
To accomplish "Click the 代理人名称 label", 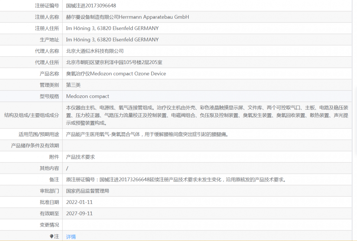I will (47, 51).
